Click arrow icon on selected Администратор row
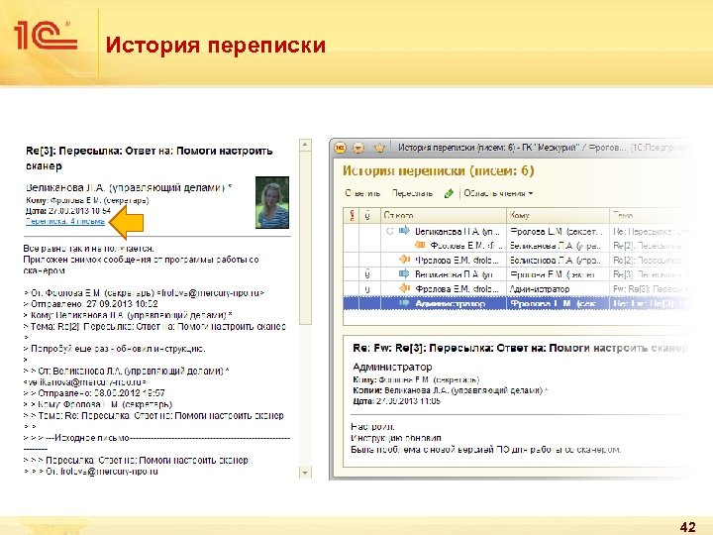This screenshot has width=713, height=535. 404,303
